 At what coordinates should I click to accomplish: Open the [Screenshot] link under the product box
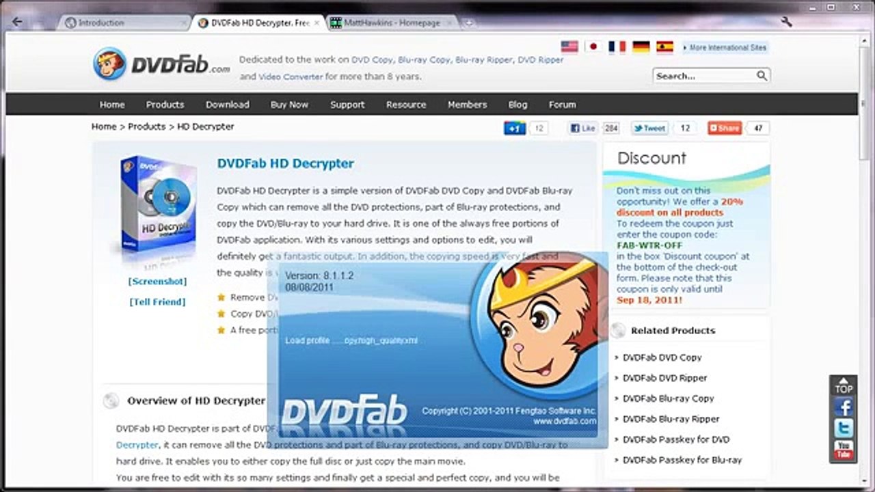click(157, 282)
